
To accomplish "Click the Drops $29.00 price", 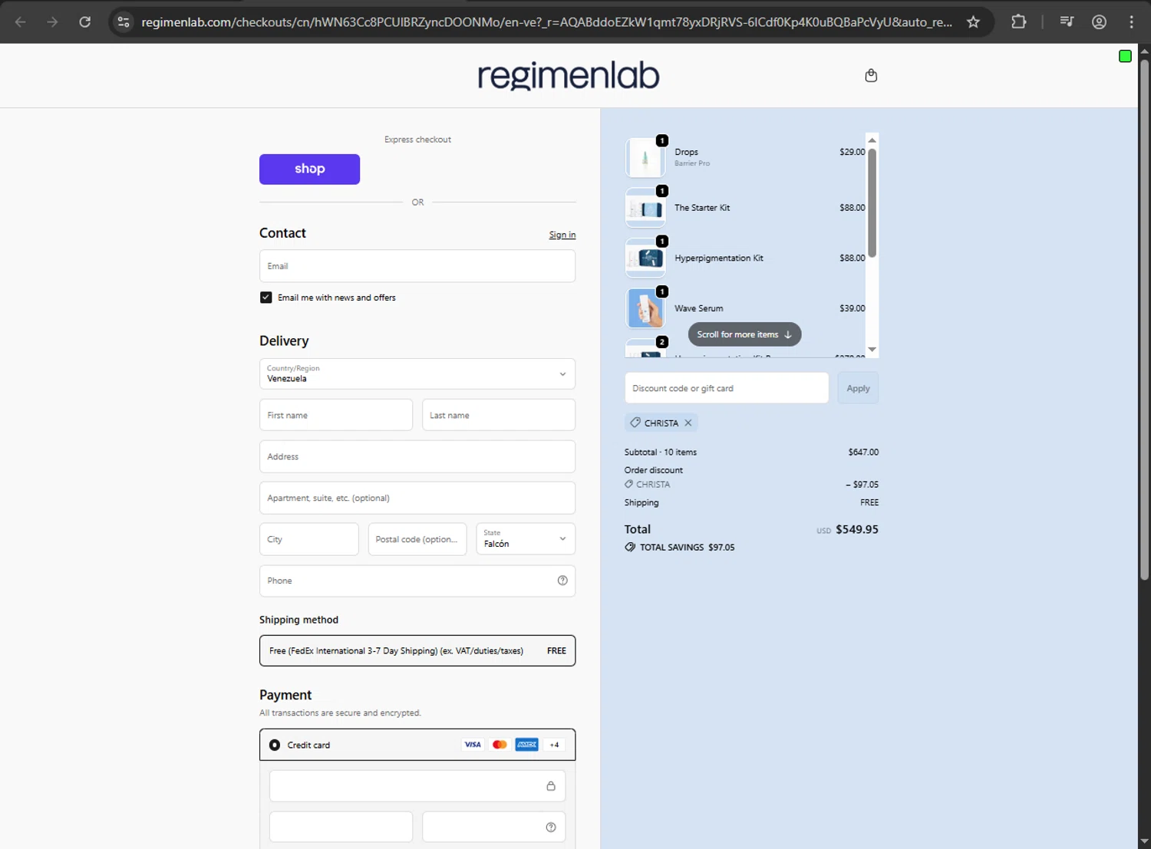I will [x=853, y=152].
